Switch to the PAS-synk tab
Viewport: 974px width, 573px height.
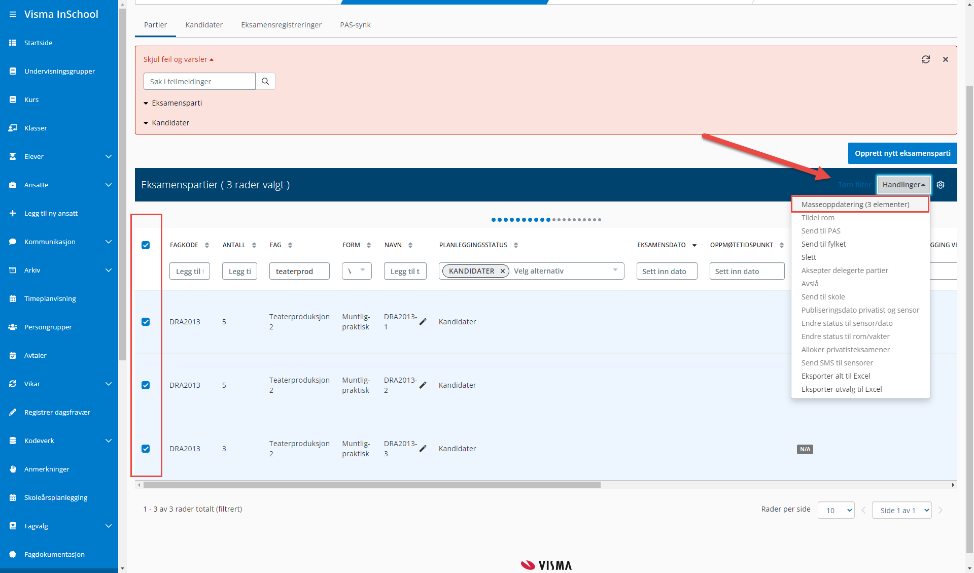coord(355,25)
